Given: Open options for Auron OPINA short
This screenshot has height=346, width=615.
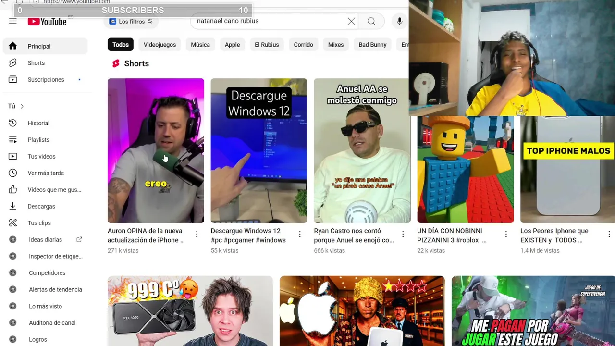Looking at the screenshot, I should point(197,234).
